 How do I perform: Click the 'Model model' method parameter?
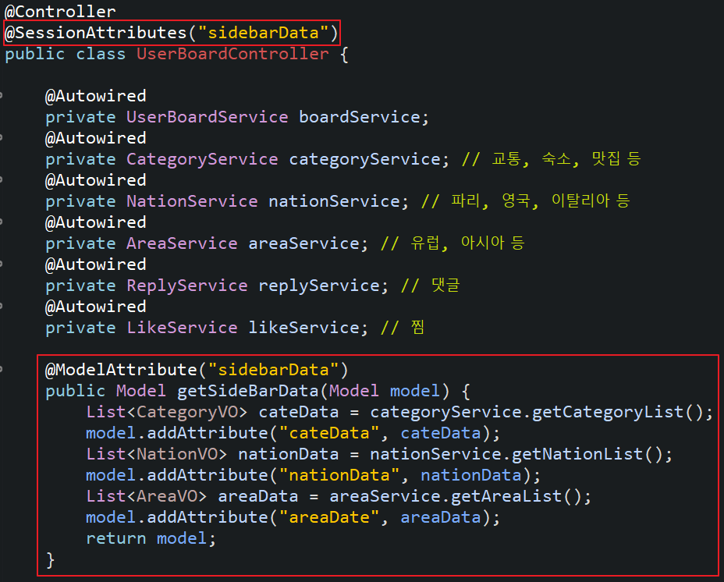[384, 391]
